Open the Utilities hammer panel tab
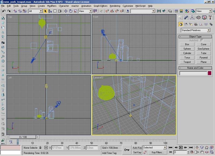The image size is (215, 156). [210, 17]
